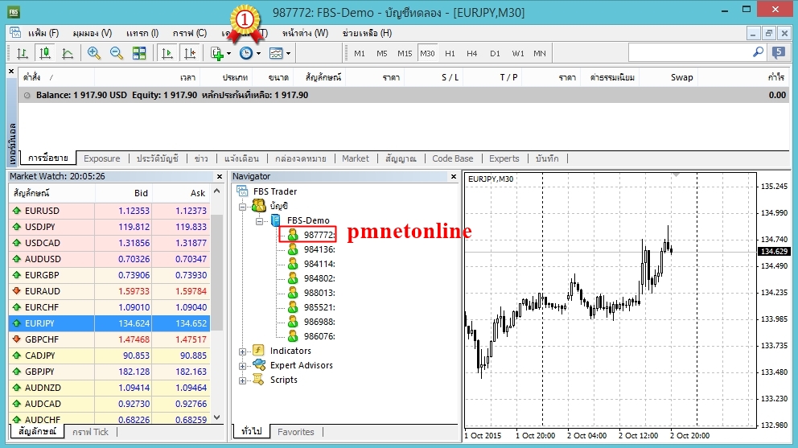Select the GBPJPY symbol row
The width and height of the screenshot is (798, 448).
click(x=109, y=372)
